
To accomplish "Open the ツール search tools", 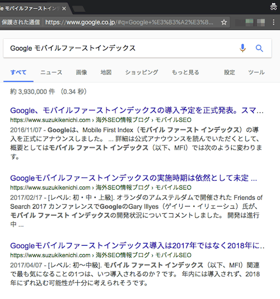I will (256, 72).
